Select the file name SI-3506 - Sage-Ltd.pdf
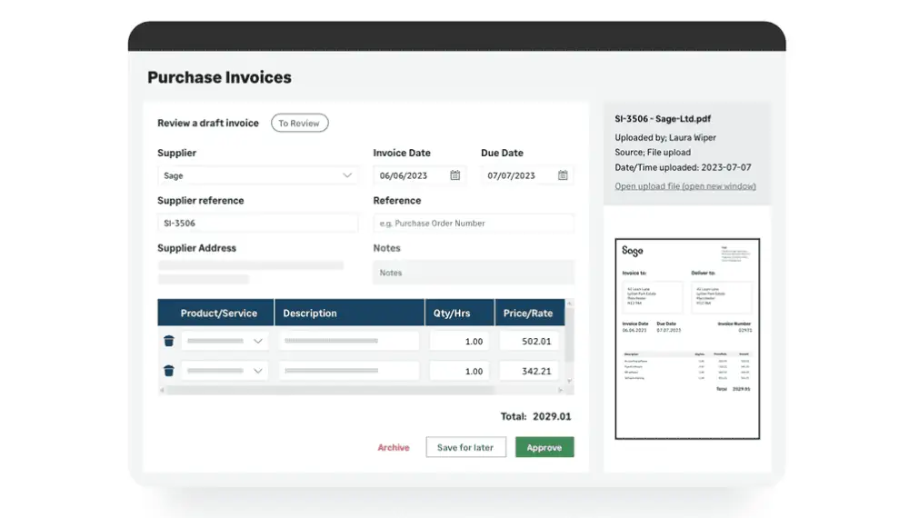Image resolution: width=909 pixels, height=518 pixels. [x=663, y=118]
